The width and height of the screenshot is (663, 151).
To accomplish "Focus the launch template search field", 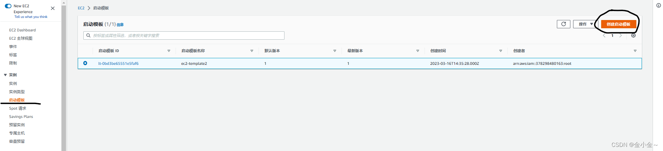I will 184,36.
